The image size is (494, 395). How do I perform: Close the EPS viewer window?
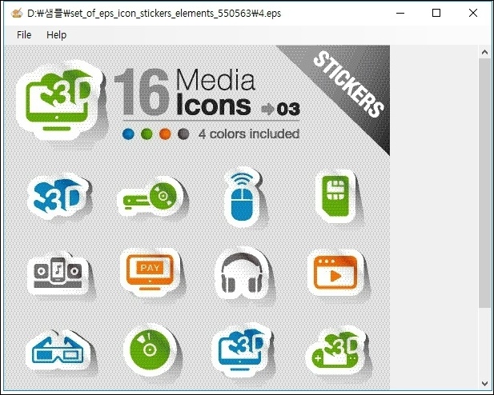pyautogui.click(x=473, y=14)
